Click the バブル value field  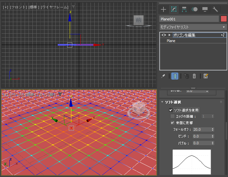201,143
